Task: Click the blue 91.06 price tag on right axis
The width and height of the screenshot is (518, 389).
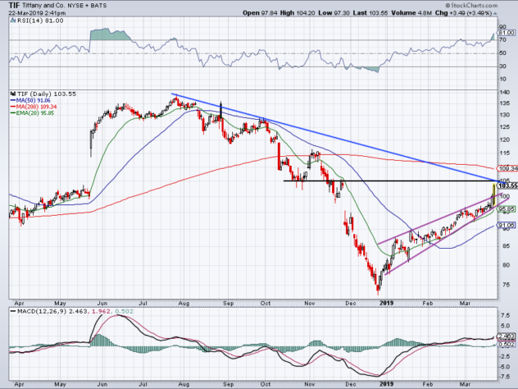Action: tap(507, 225)
